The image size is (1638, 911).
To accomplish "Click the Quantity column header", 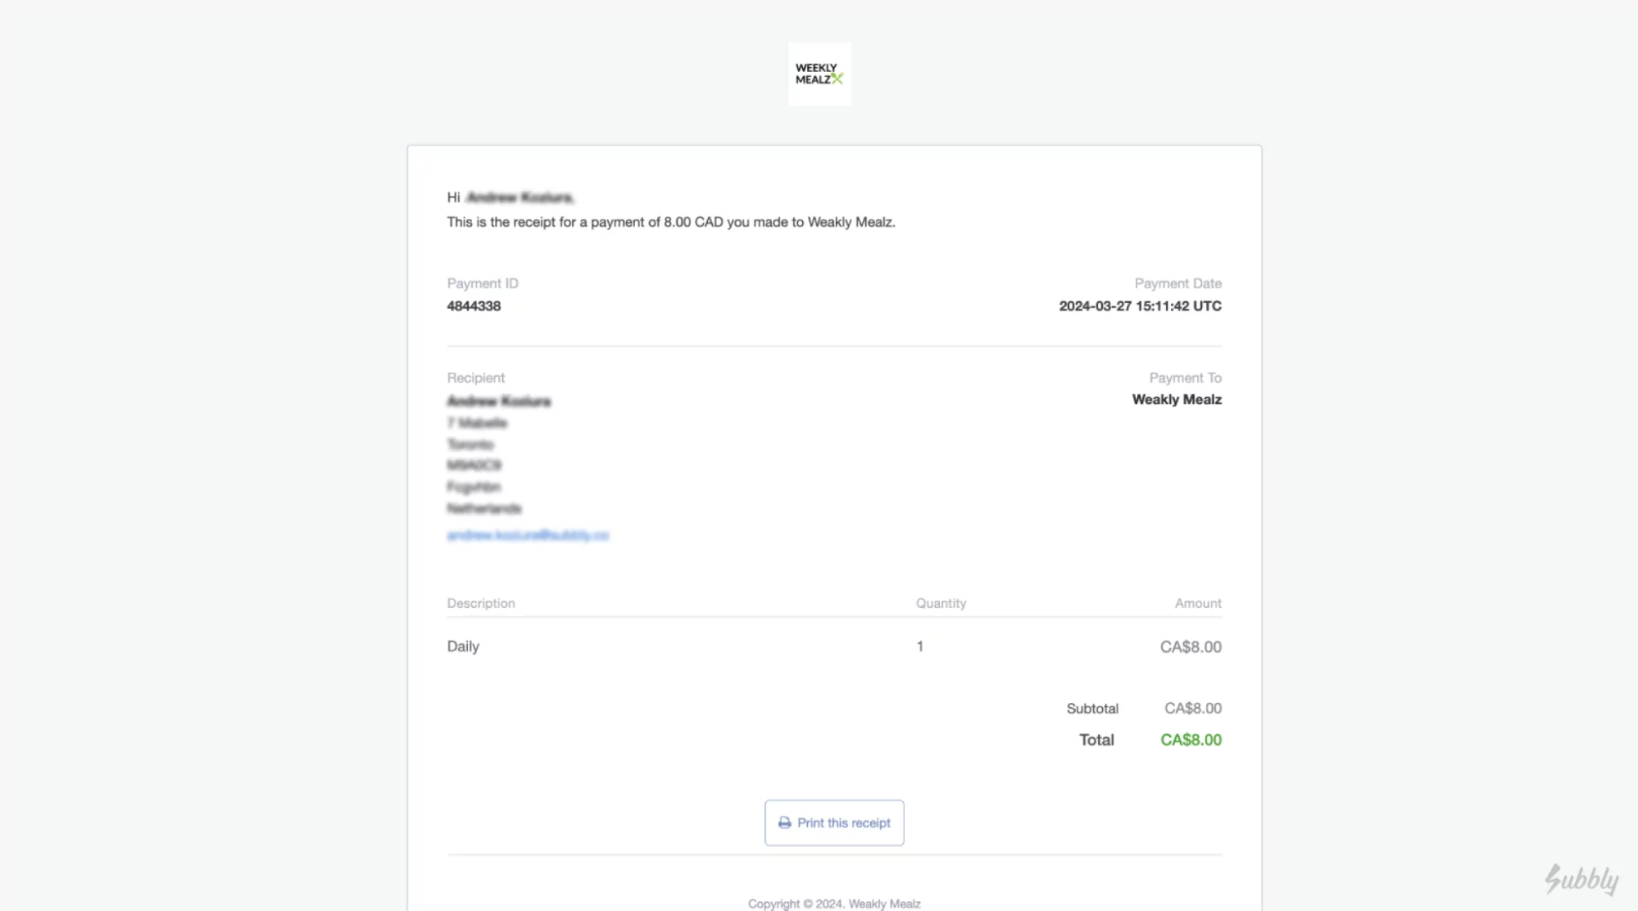I will point(941,603).
